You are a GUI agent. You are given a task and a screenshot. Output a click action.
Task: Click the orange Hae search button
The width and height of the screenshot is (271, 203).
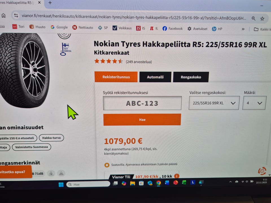coord(142,120)
